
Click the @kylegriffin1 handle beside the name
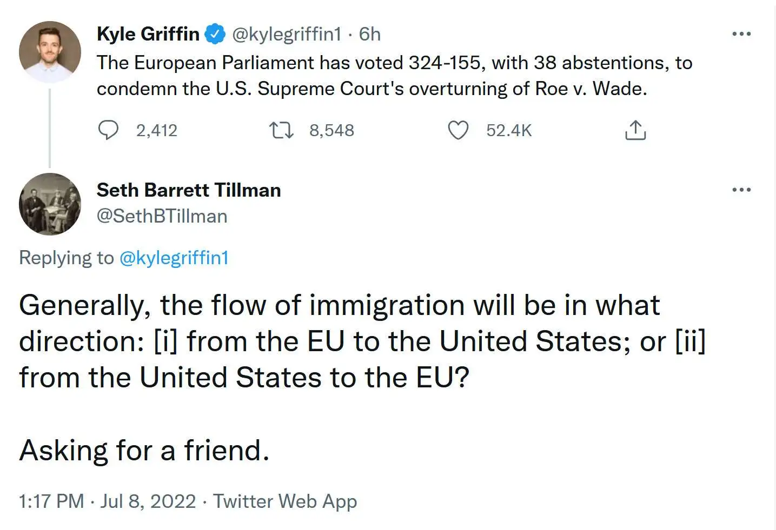tap(287, 34)
